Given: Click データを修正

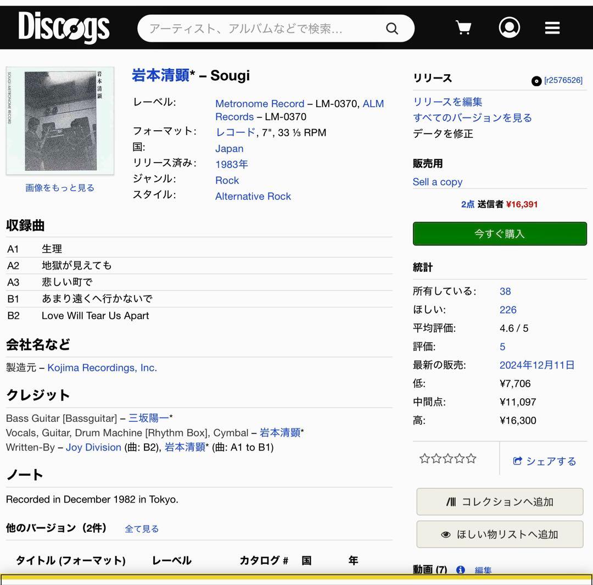Looking at the screenshot, I should point(443,133).
